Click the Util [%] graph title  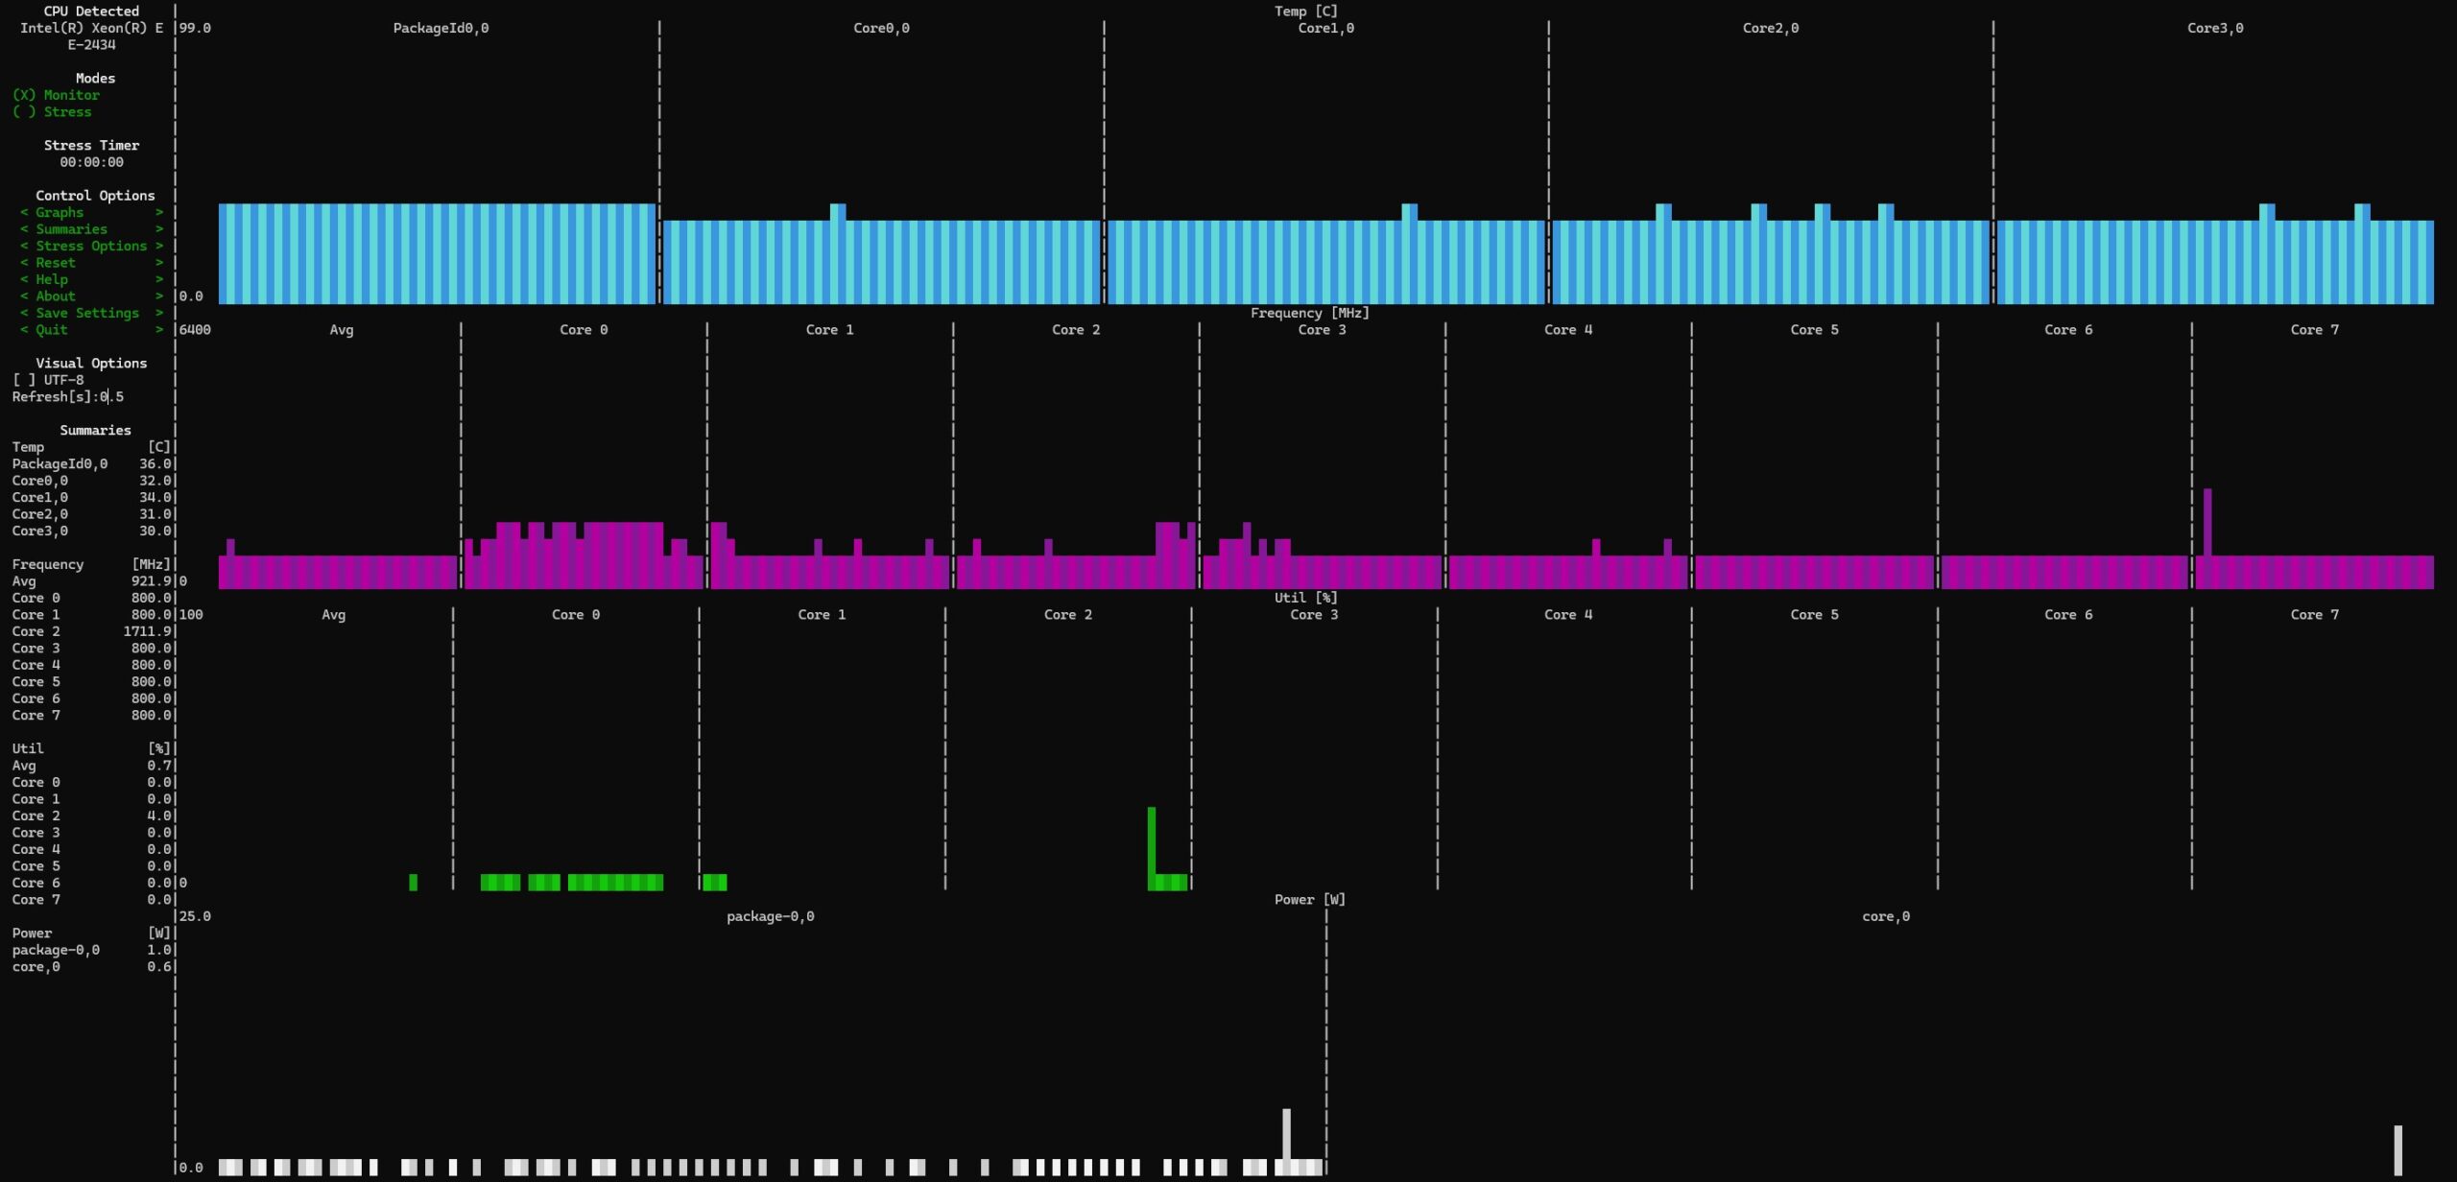pos(1305,598)
